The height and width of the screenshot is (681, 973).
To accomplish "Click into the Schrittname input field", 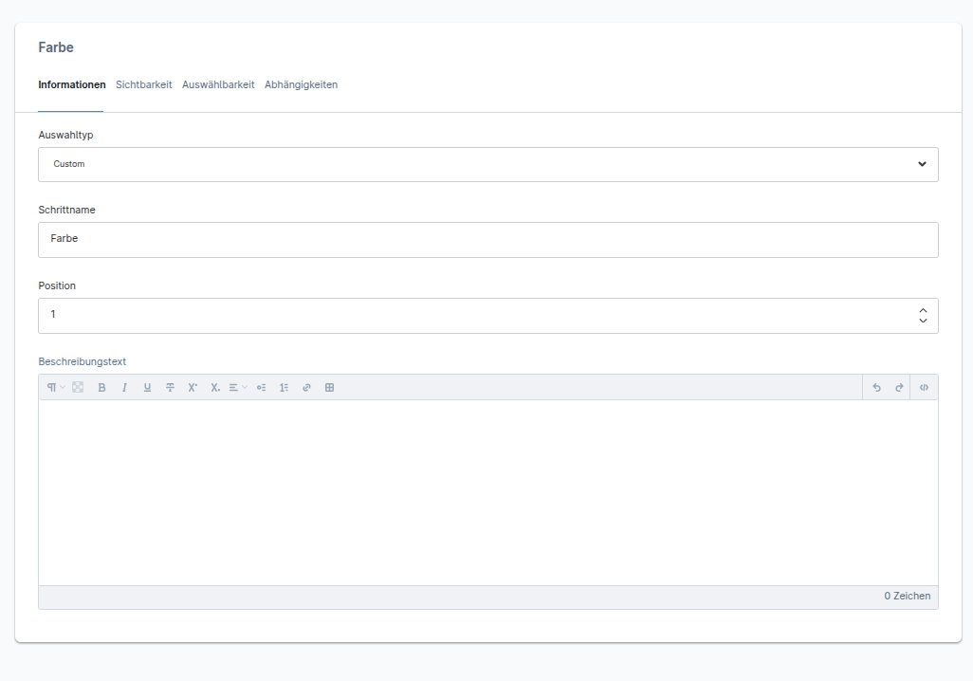I will point(487,240).
